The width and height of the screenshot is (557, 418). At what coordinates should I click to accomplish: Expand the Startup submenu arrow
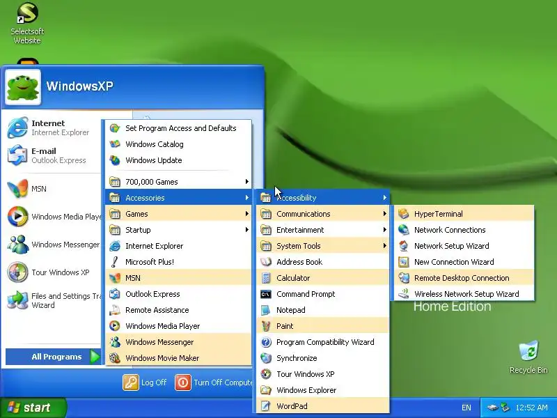pos(247,230)
